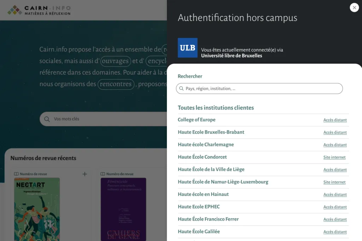Click Accès distant for Haute École Galilée
Viewport: 362px width, 241px height.
335,232
